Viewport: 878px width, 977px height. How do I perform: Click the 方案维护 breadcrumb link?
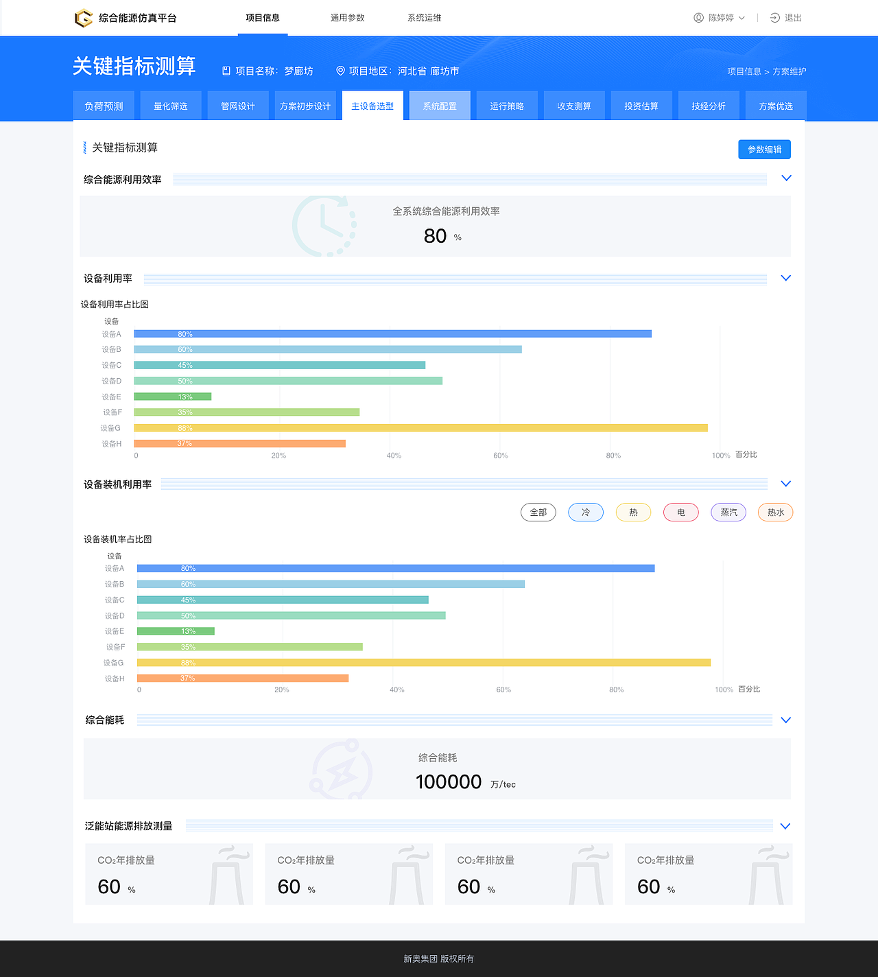click(790, 71)
